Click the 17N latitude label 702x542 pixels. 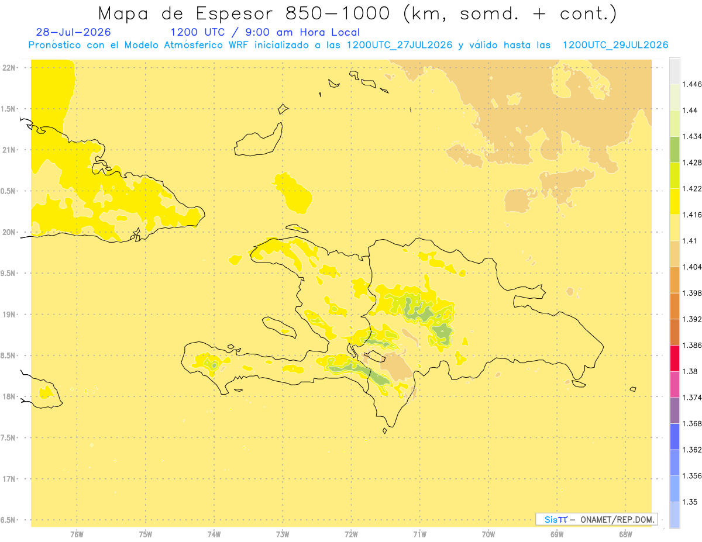[10, 479]
